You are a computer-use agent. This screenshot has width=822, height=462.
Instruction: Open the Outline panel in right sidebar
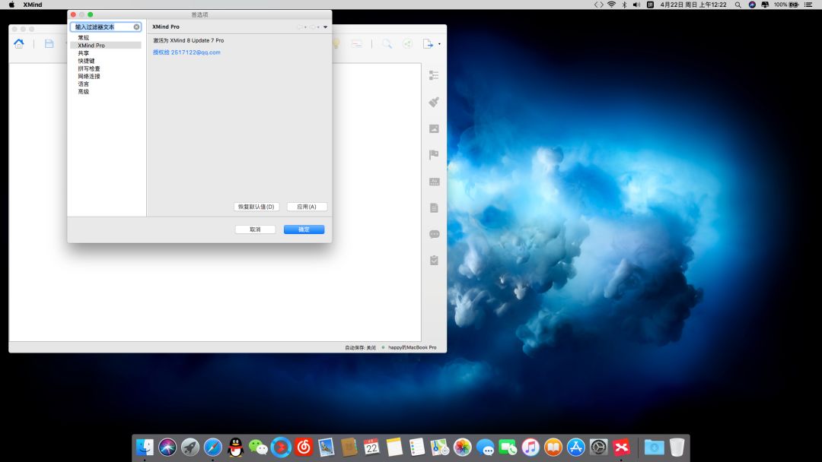coord(434,75)
